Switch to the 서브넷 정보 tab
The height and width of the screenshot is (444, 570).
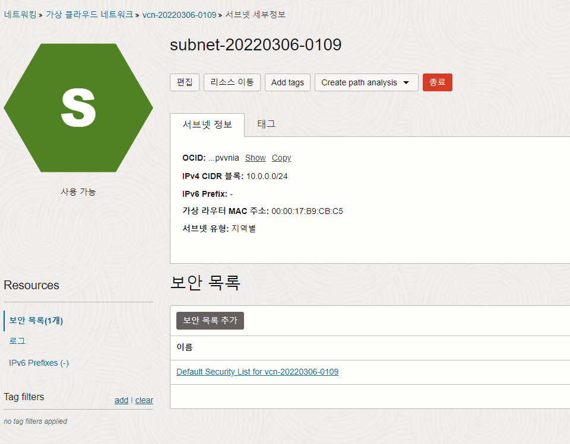click(207, 124)
